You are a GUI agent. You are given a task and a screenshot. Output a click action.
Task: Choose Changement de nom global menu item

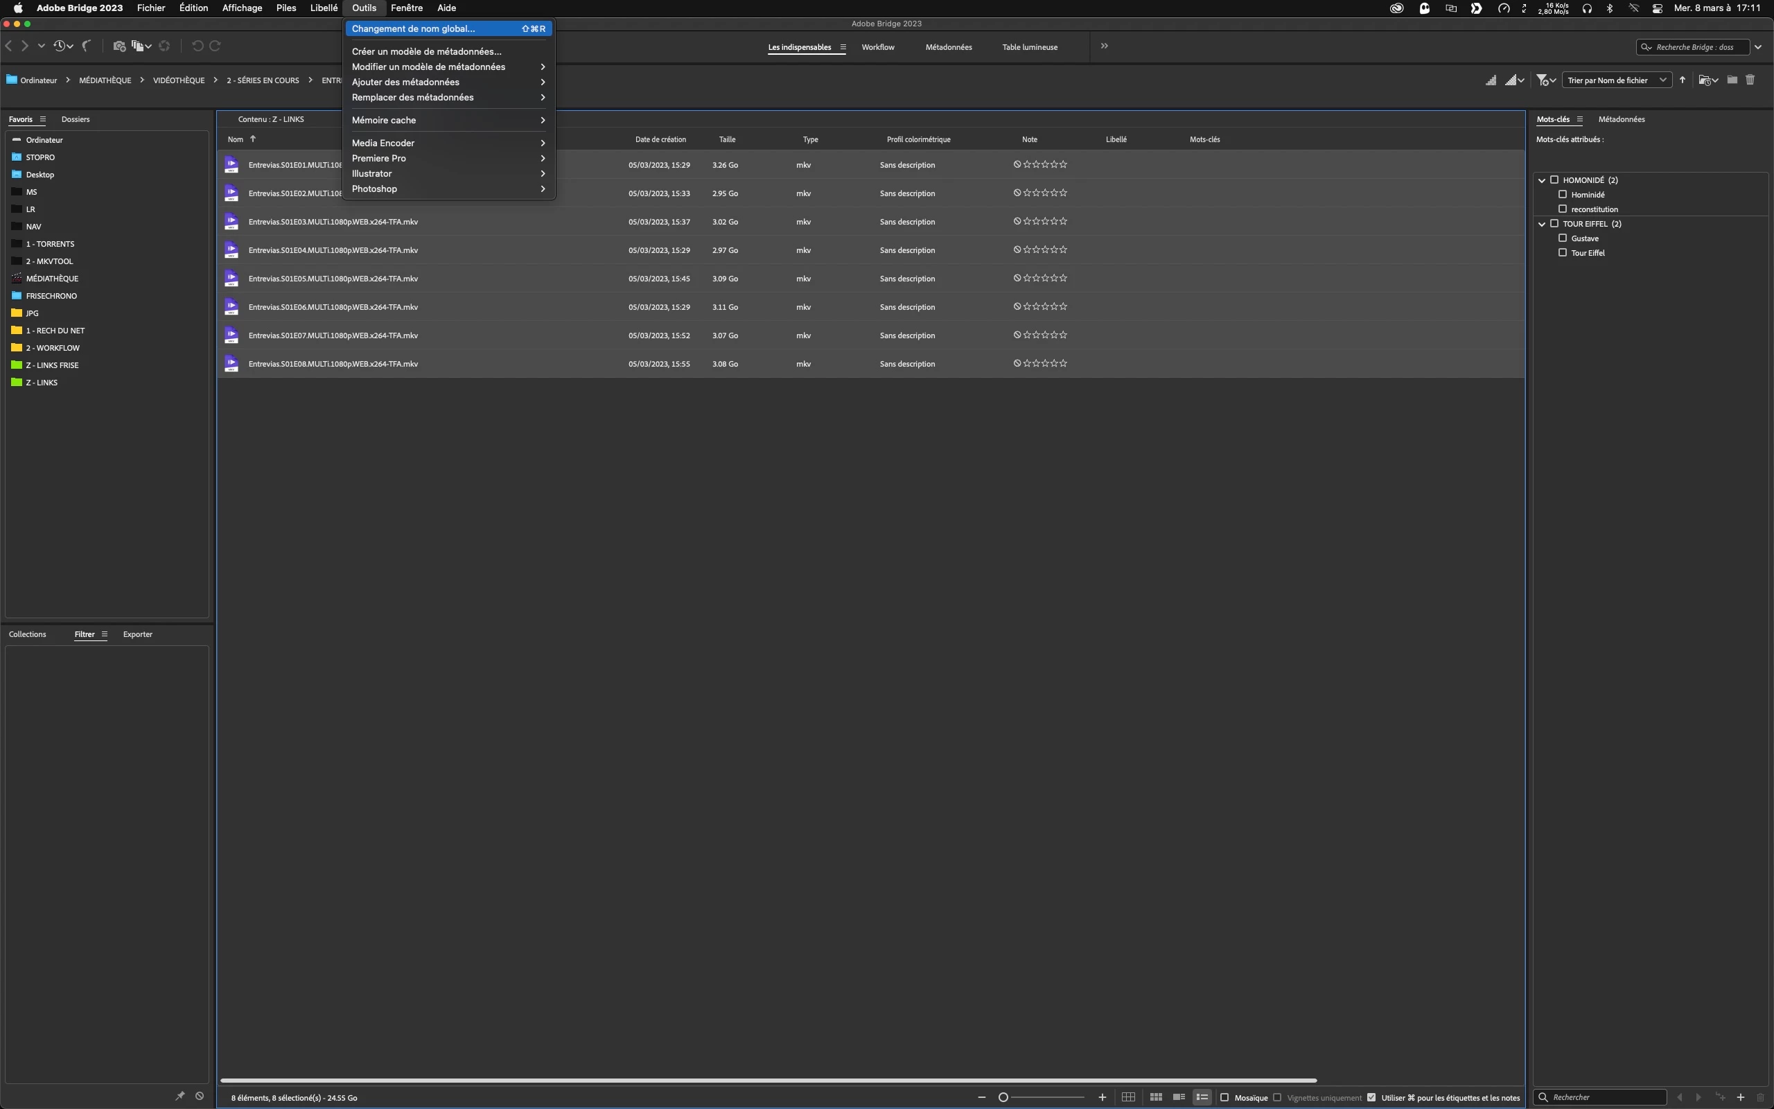click(414, 28)
